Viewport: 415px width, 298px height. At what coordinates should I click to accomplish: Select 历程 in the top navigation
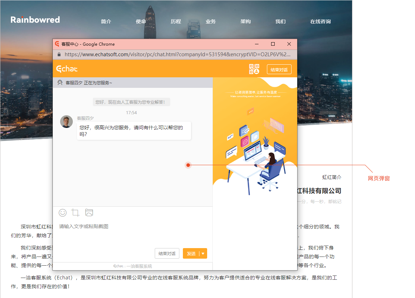175,21
